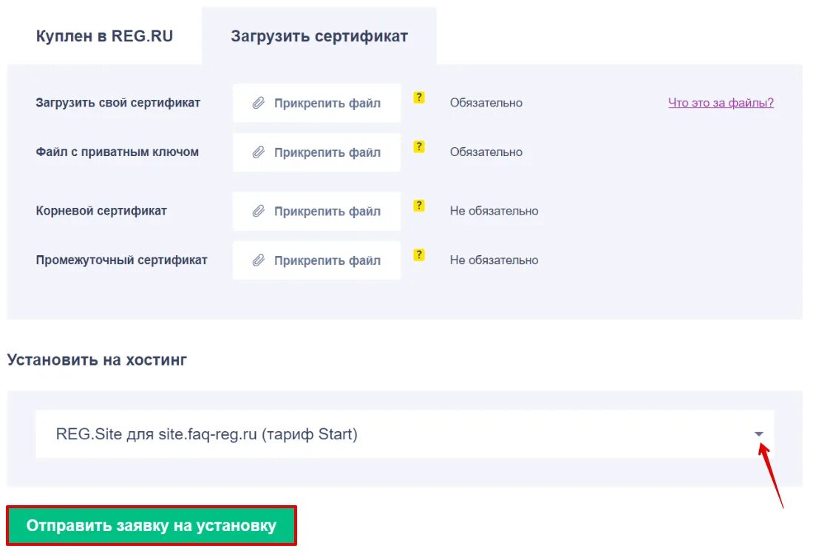Open REG.Site для site.faq-reg.ru hosting selector

click(x=404, y=434)
